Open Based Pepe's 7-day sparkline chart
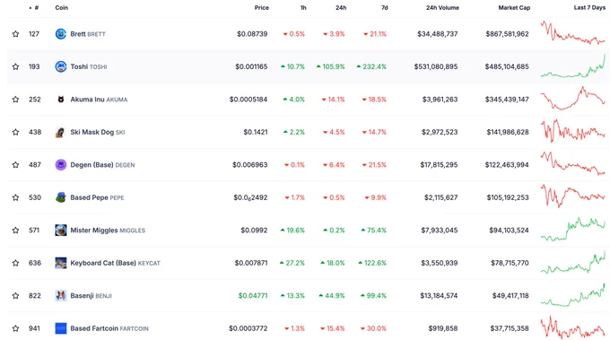610x340 pixels. (572, 196)
